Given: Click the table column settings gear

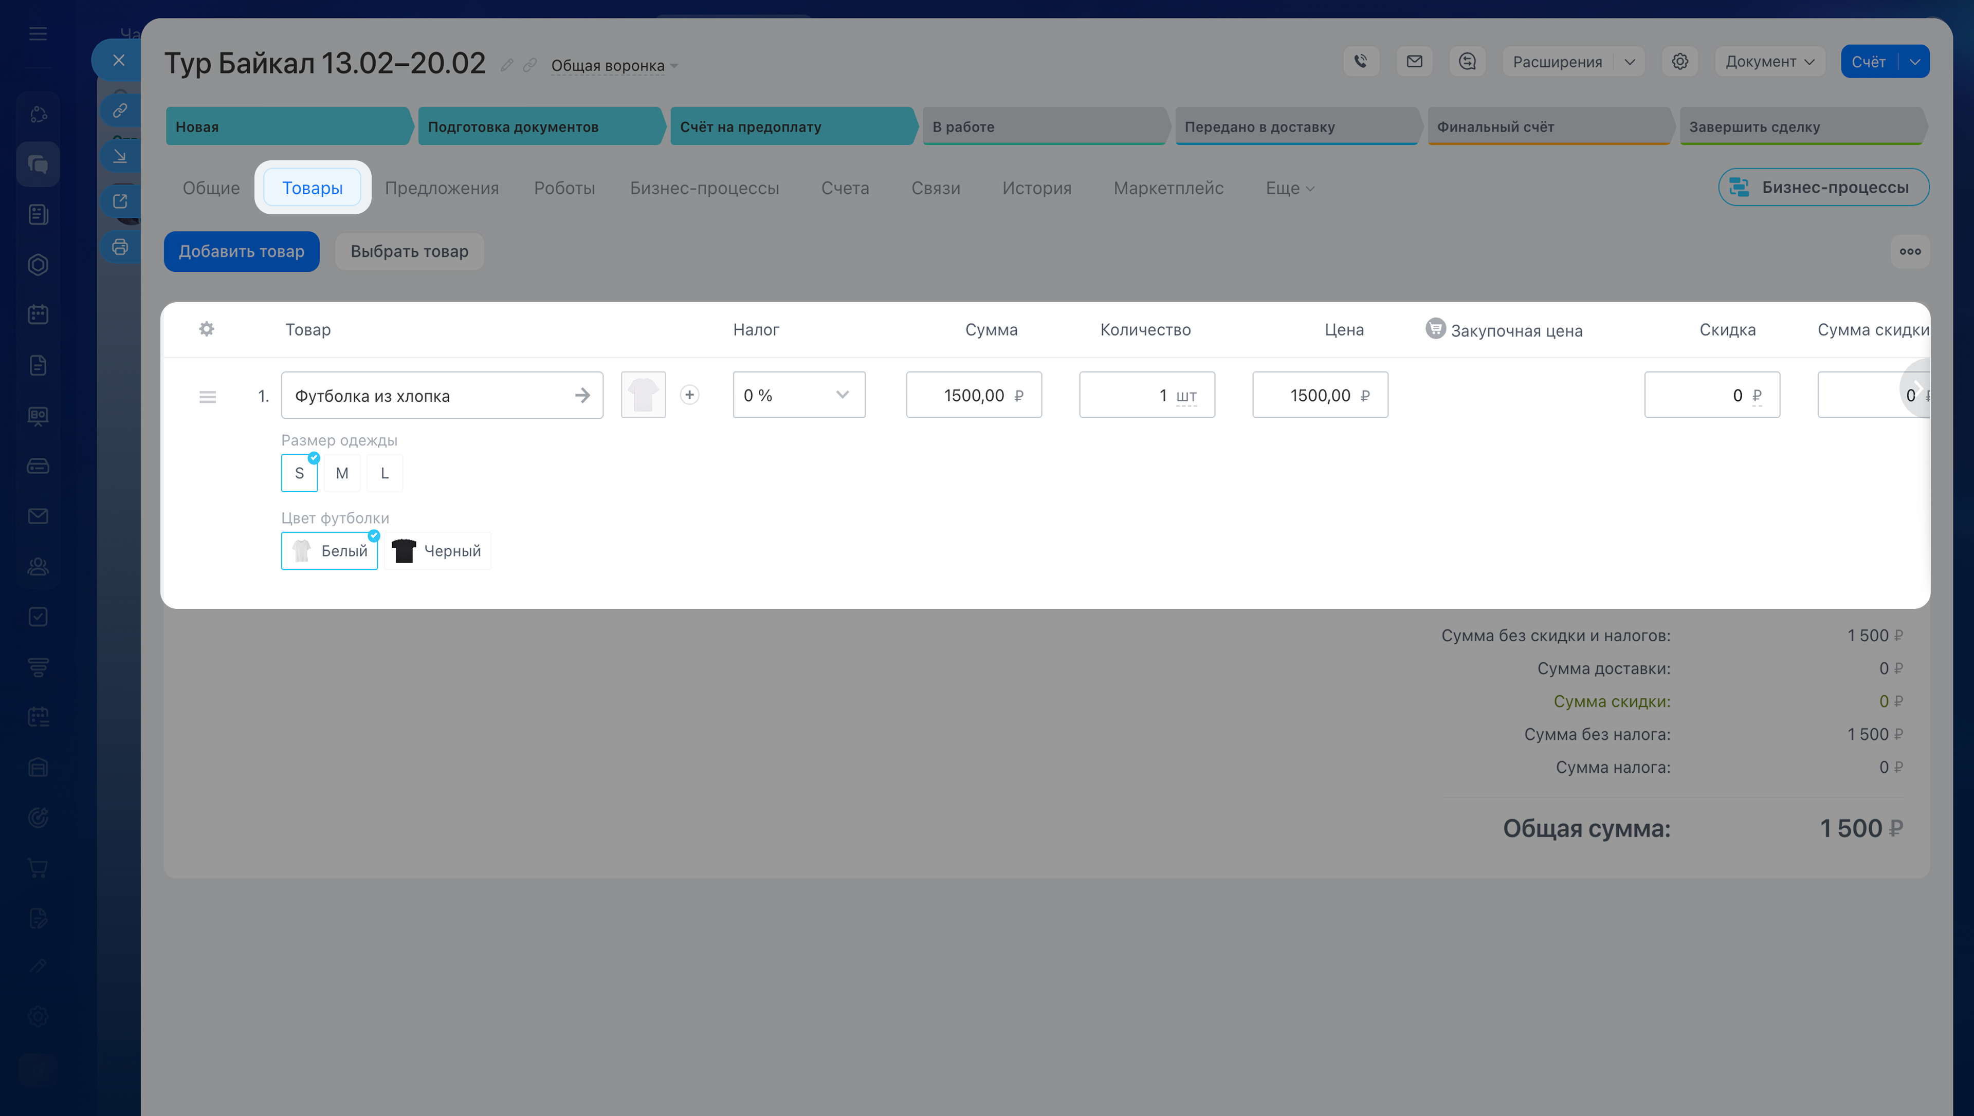Looking at the screenshot, I should click(206, 329).
